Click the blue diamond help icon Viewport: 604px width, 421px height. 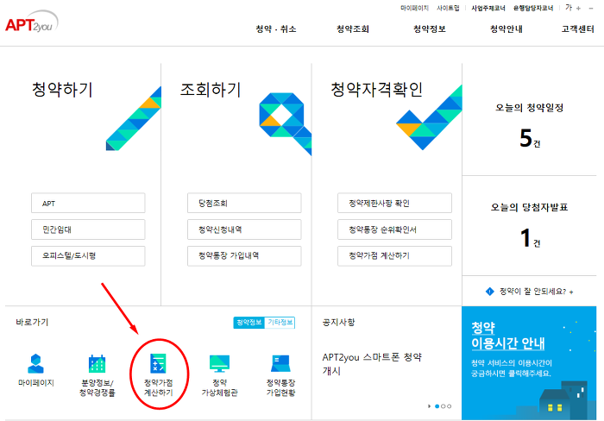tap(489, 292)
